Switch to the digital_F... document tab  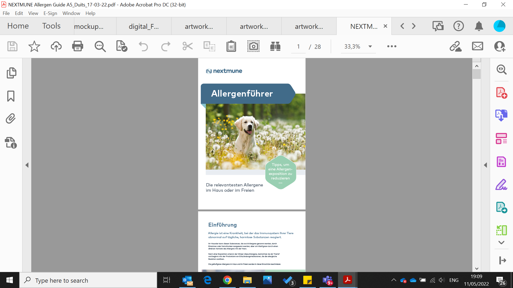pos(144,26)
